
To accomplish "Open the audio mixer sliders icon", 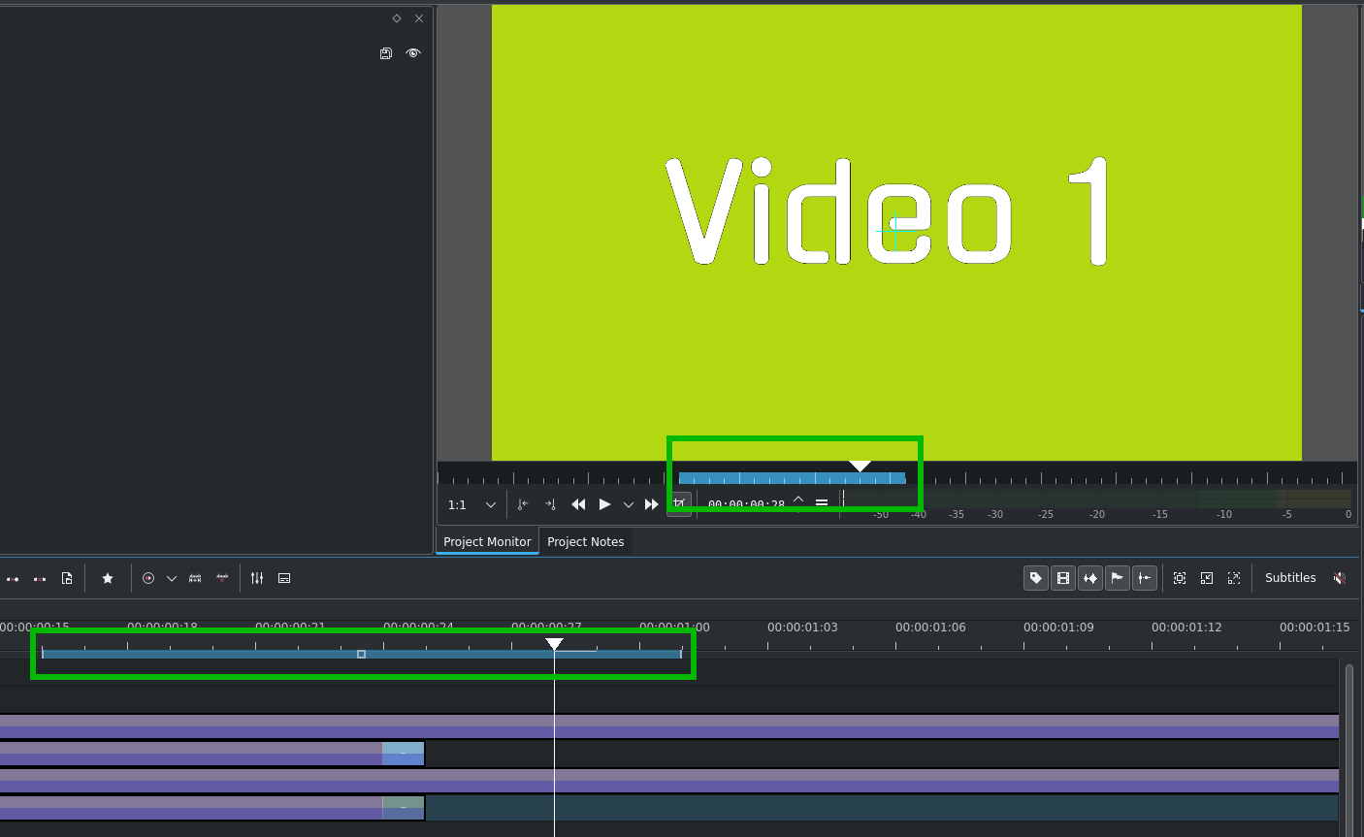I will (257, 578).
